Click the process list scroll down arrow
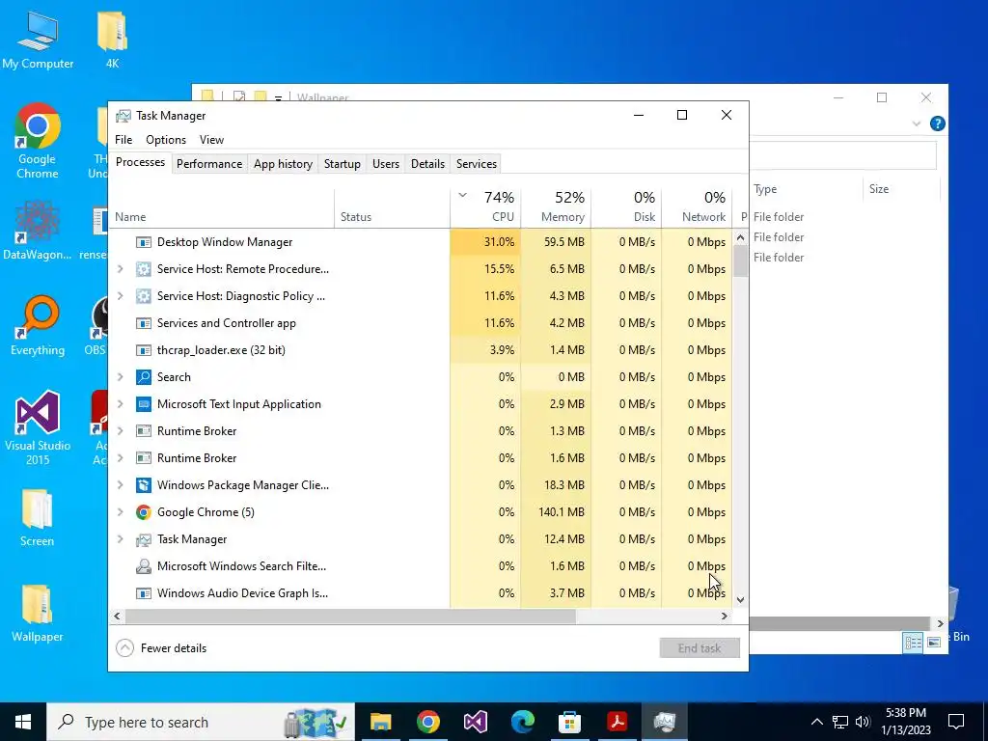This screenshot has width=988, height=741. coord(740,600)
